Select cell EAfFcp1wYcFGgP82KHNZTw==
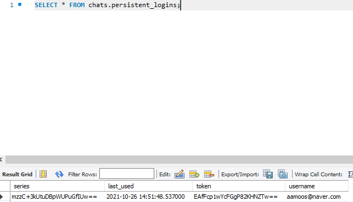Viewport: 353px width, 202px height. point(239,197)
